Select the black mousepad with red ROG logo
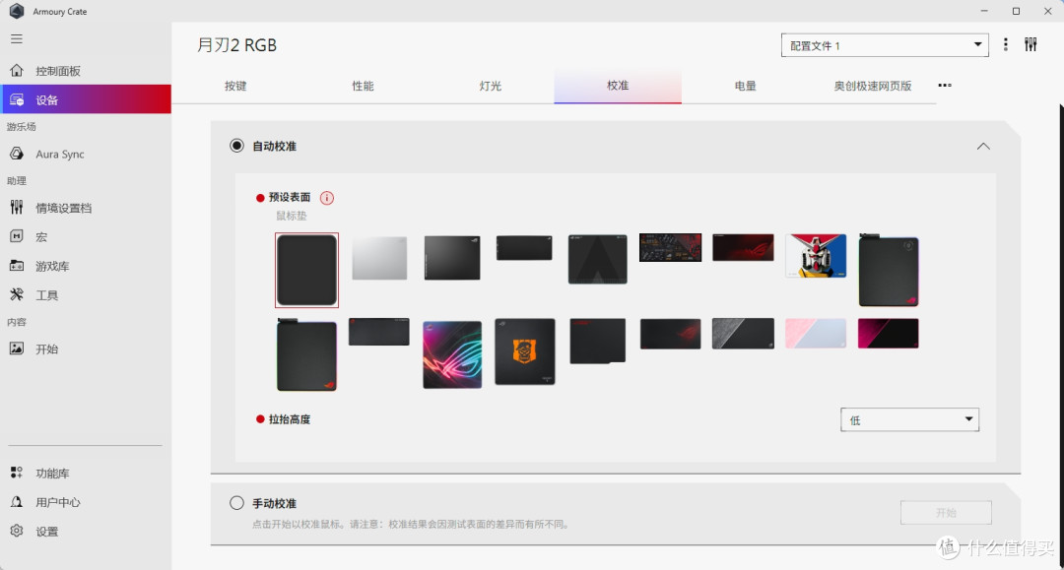 [671, 334]
